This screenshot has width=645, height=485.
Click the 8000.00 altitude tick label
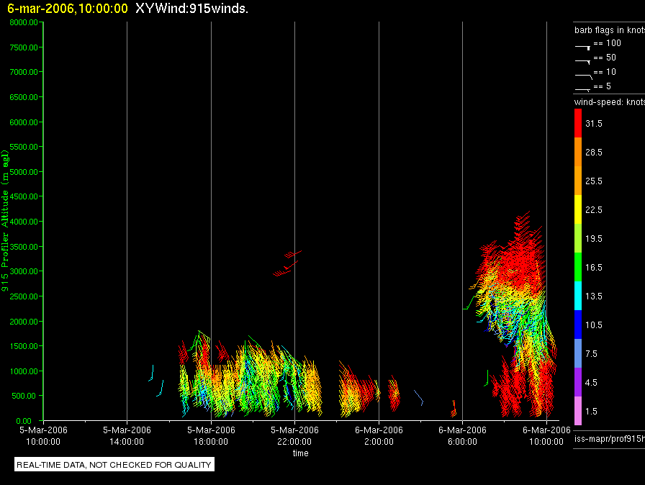(x=24, y=22)
